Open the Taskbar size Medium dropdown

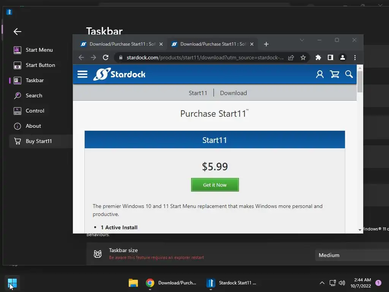(352, 255)
